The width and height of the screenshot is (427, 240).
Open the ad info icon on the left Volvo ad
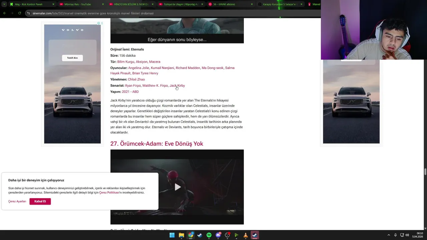(99, 23)
